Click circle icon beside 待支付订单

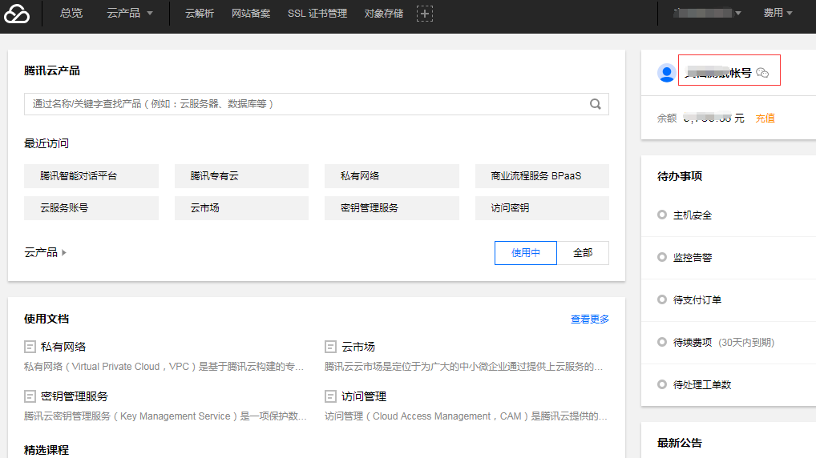[662, 299]
